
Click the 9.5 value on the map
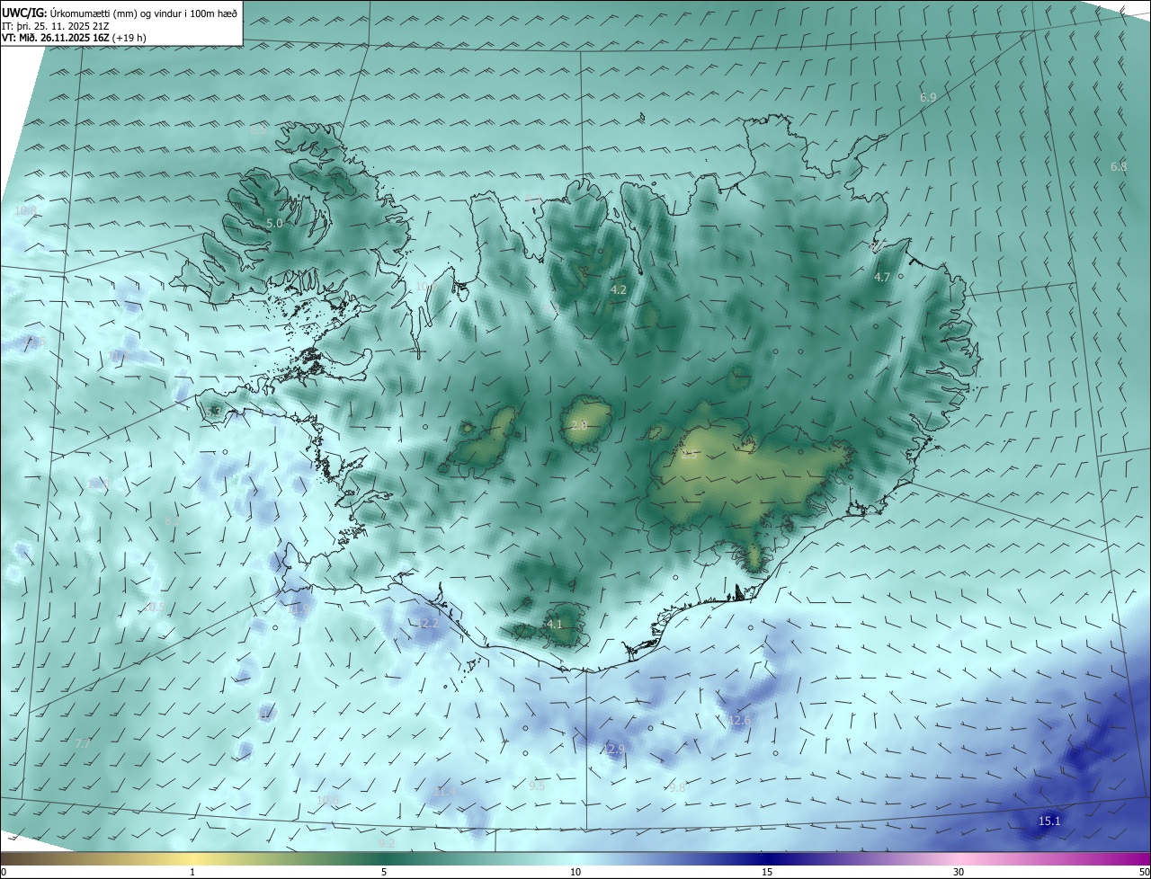pos(537,786)
